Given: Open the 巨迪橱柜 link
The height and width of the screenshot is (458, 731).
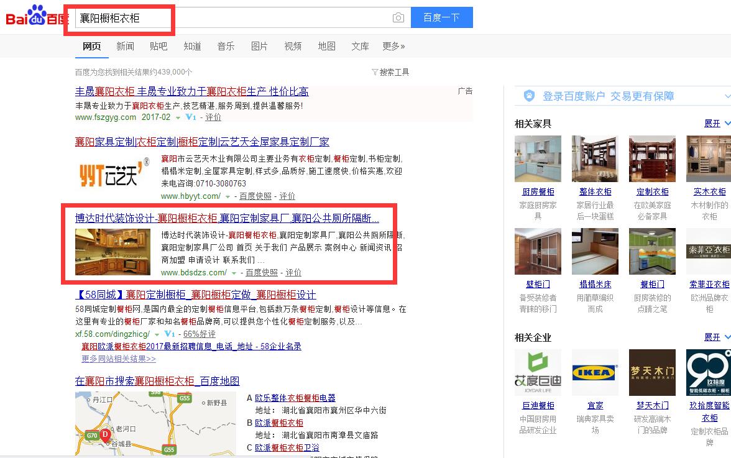Looking at the screenshot, I should [x=538, y=406].
